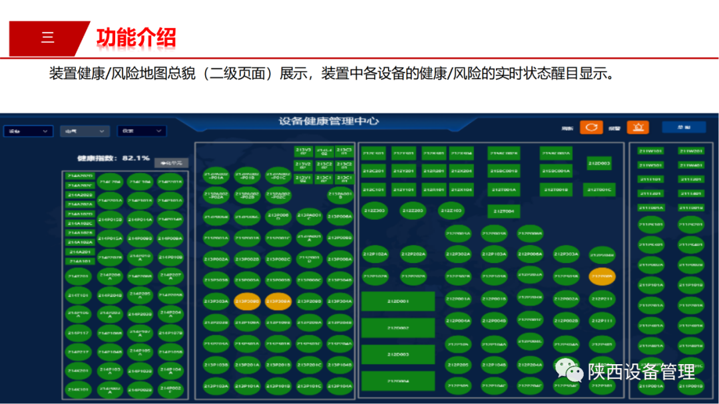Screen dimensions: 719x404
Task: Open the 电气 filter dropdown
Action: [85, 132]
